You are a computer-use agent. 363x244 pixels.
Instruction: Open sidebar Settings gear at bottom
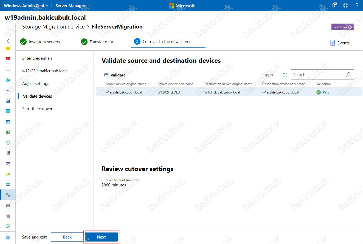8,237
